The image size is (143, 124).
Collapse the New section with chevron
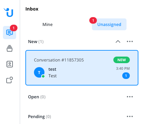coord(118,41)
